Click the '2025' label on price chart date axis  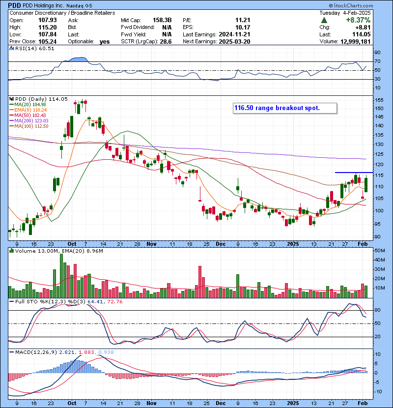click(x=293, y=244)
